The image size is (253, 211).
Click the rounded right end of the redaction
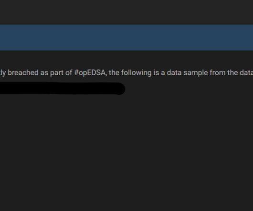pos(120,89)
